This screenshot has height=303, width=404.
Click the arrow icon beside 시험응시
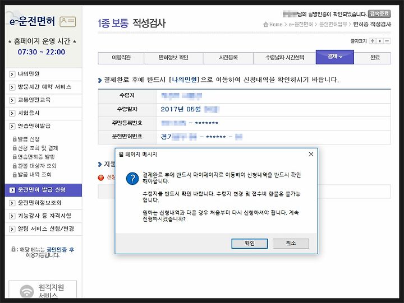(x=12, y=114)
